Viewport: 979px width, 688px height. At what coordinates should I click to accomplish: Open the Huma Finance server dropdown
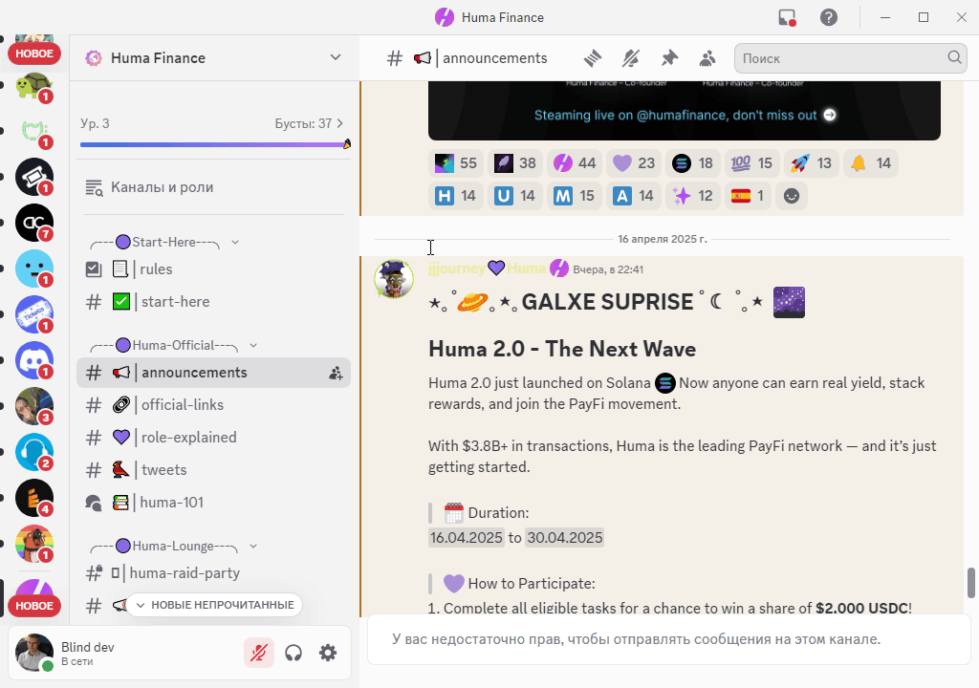coord(336,57)
